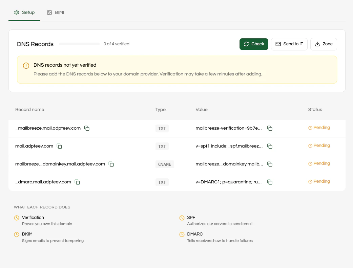Screen dimensions: 353x268
Task: Click the mailbreeze-verification=9b7e... value text
Action: 229,128
